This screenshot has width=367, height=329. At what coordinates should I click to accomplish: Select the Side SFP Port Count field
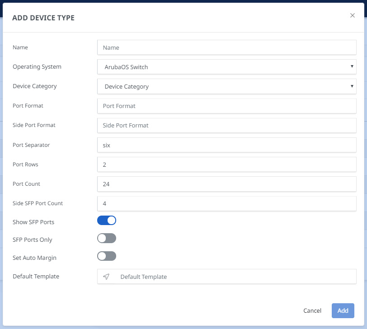click(226, 203)
